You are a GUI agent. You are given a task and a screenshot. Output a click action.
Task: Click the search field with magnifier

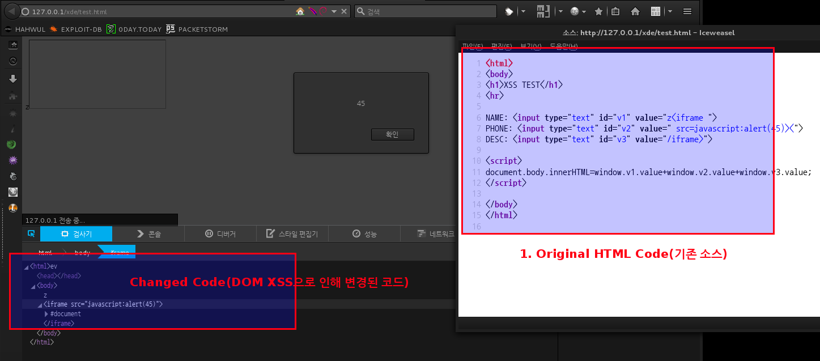[426, 11]
